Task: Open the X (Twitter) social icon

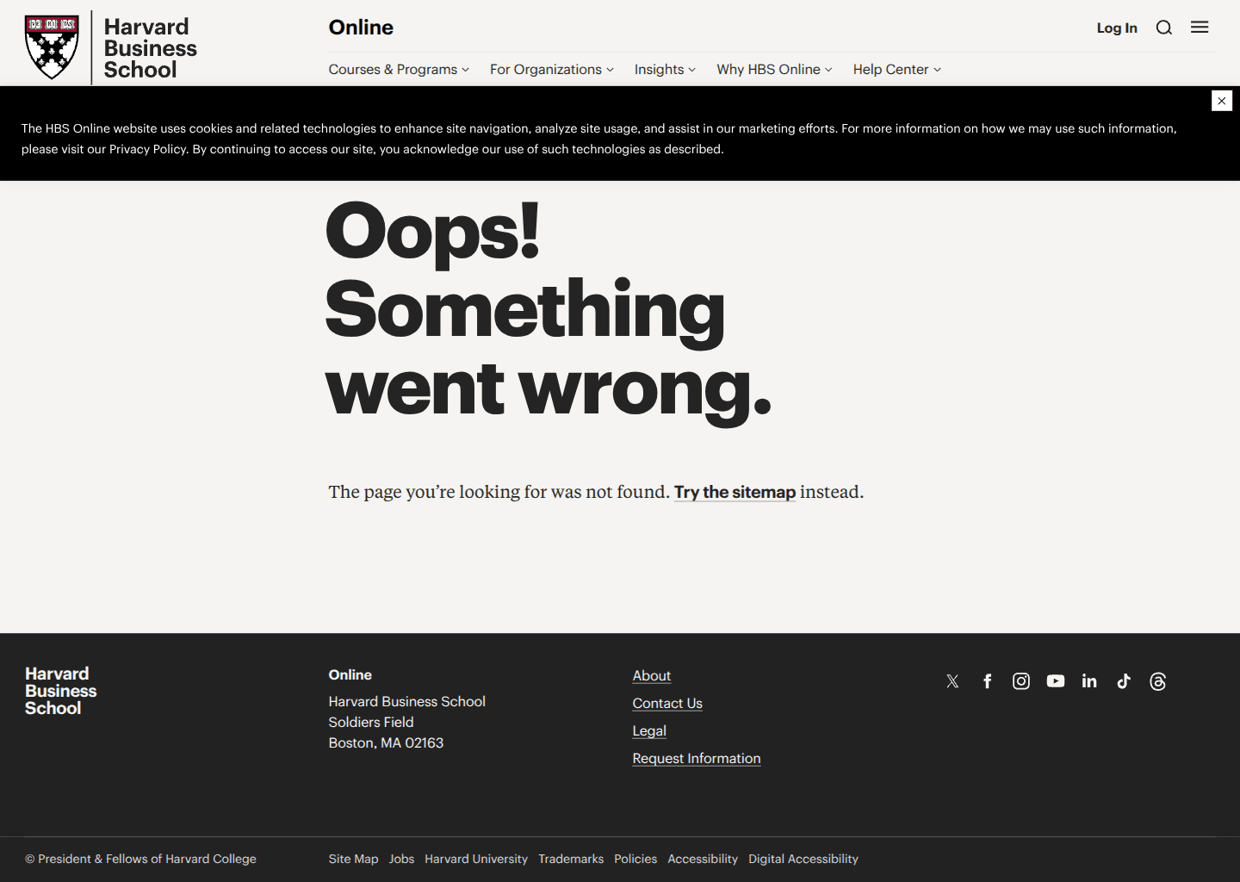Action: click(952, 681)
